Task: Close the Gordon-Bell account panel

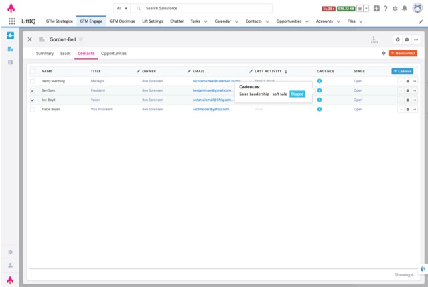Action: coord(29,39)
